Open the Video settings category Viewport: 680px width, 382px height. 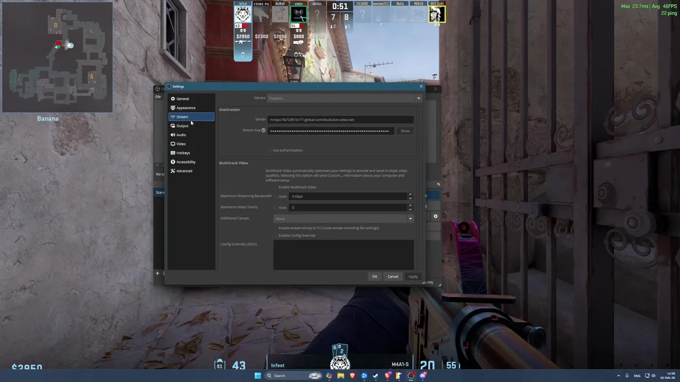pyautogui.click(x=191, y=144)
